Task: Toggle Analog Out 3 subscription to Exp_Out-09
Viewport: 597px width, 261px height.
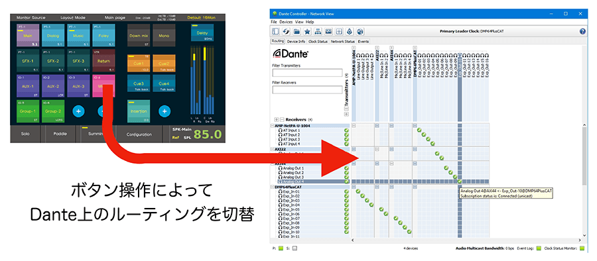Action: [455, 177]
